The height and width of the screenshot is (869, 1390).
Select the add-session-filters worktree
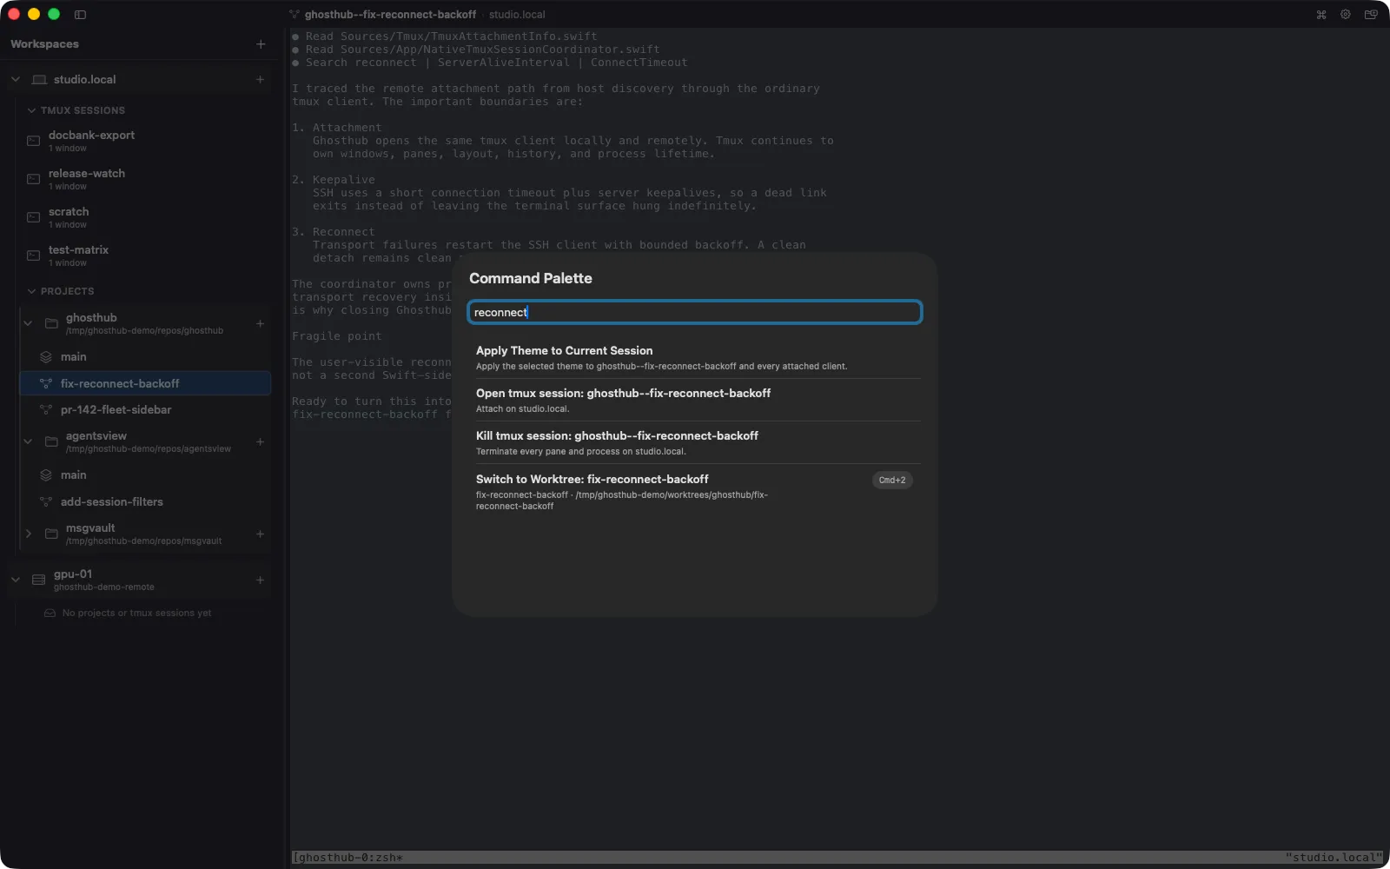point(144,501)
